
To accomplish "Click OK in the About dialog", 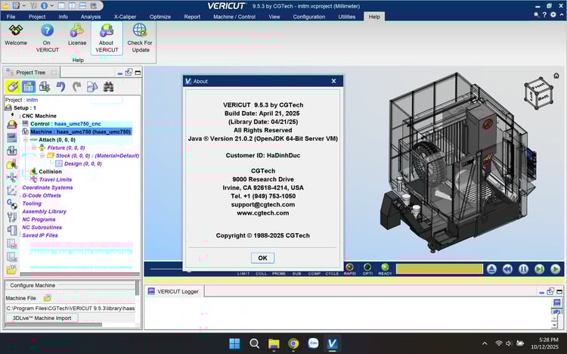I will (x=262, y=258).
